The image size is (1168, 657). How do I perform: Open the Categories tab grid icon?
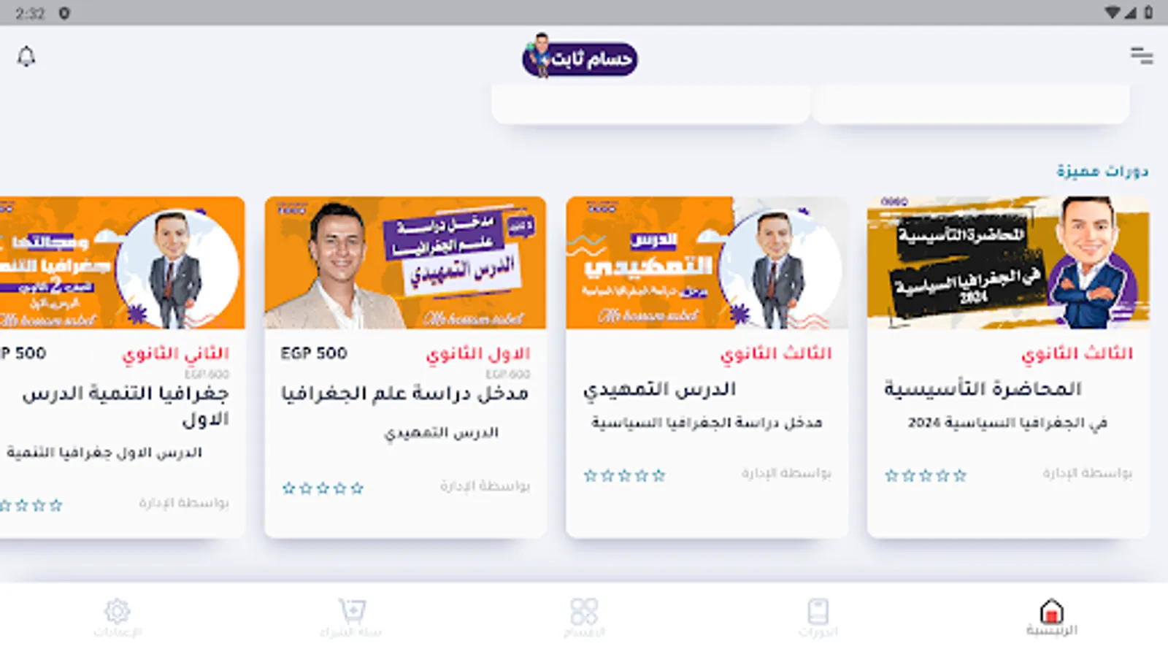584,618
